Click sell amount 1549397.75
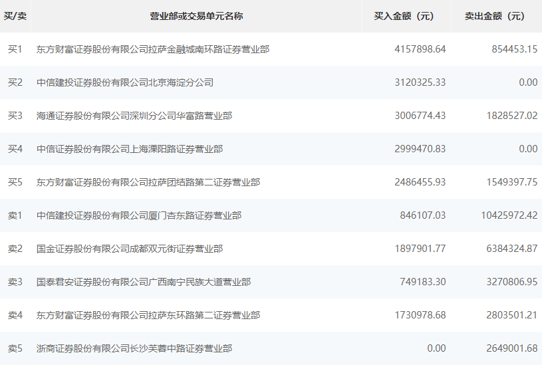This screenshot has width=542, height=365. point(512,182)
